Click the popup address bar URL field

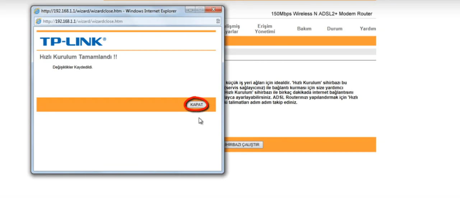(127, 21)
